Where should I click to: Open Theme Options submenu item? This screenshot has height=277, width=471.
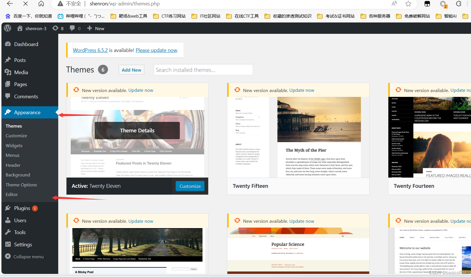pyautogui.click(x=21, y=185)
